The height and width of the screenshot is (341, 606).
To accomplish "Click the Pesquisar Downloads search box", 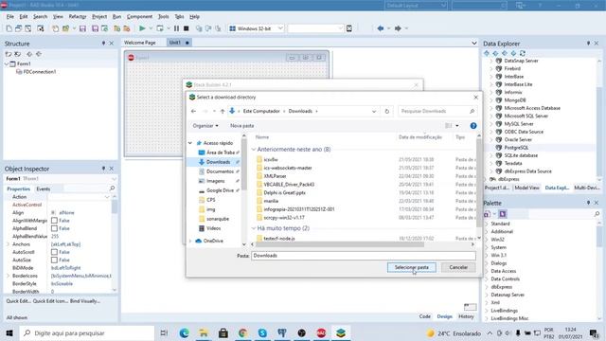I will tap(437, 112).
